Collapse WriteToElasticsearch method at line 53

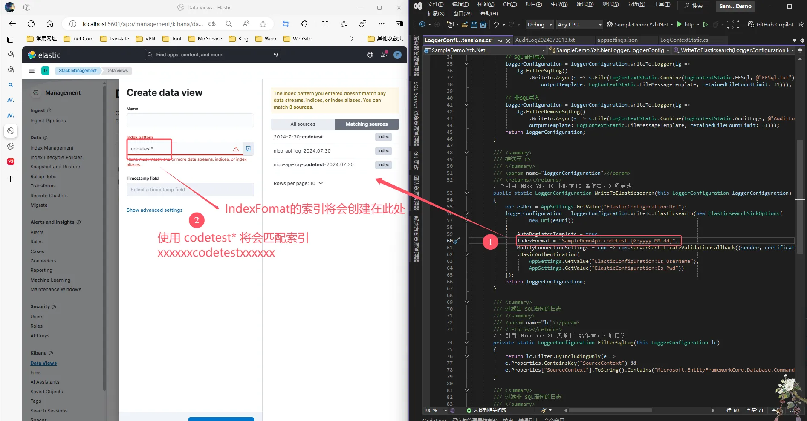click(466, 193)
